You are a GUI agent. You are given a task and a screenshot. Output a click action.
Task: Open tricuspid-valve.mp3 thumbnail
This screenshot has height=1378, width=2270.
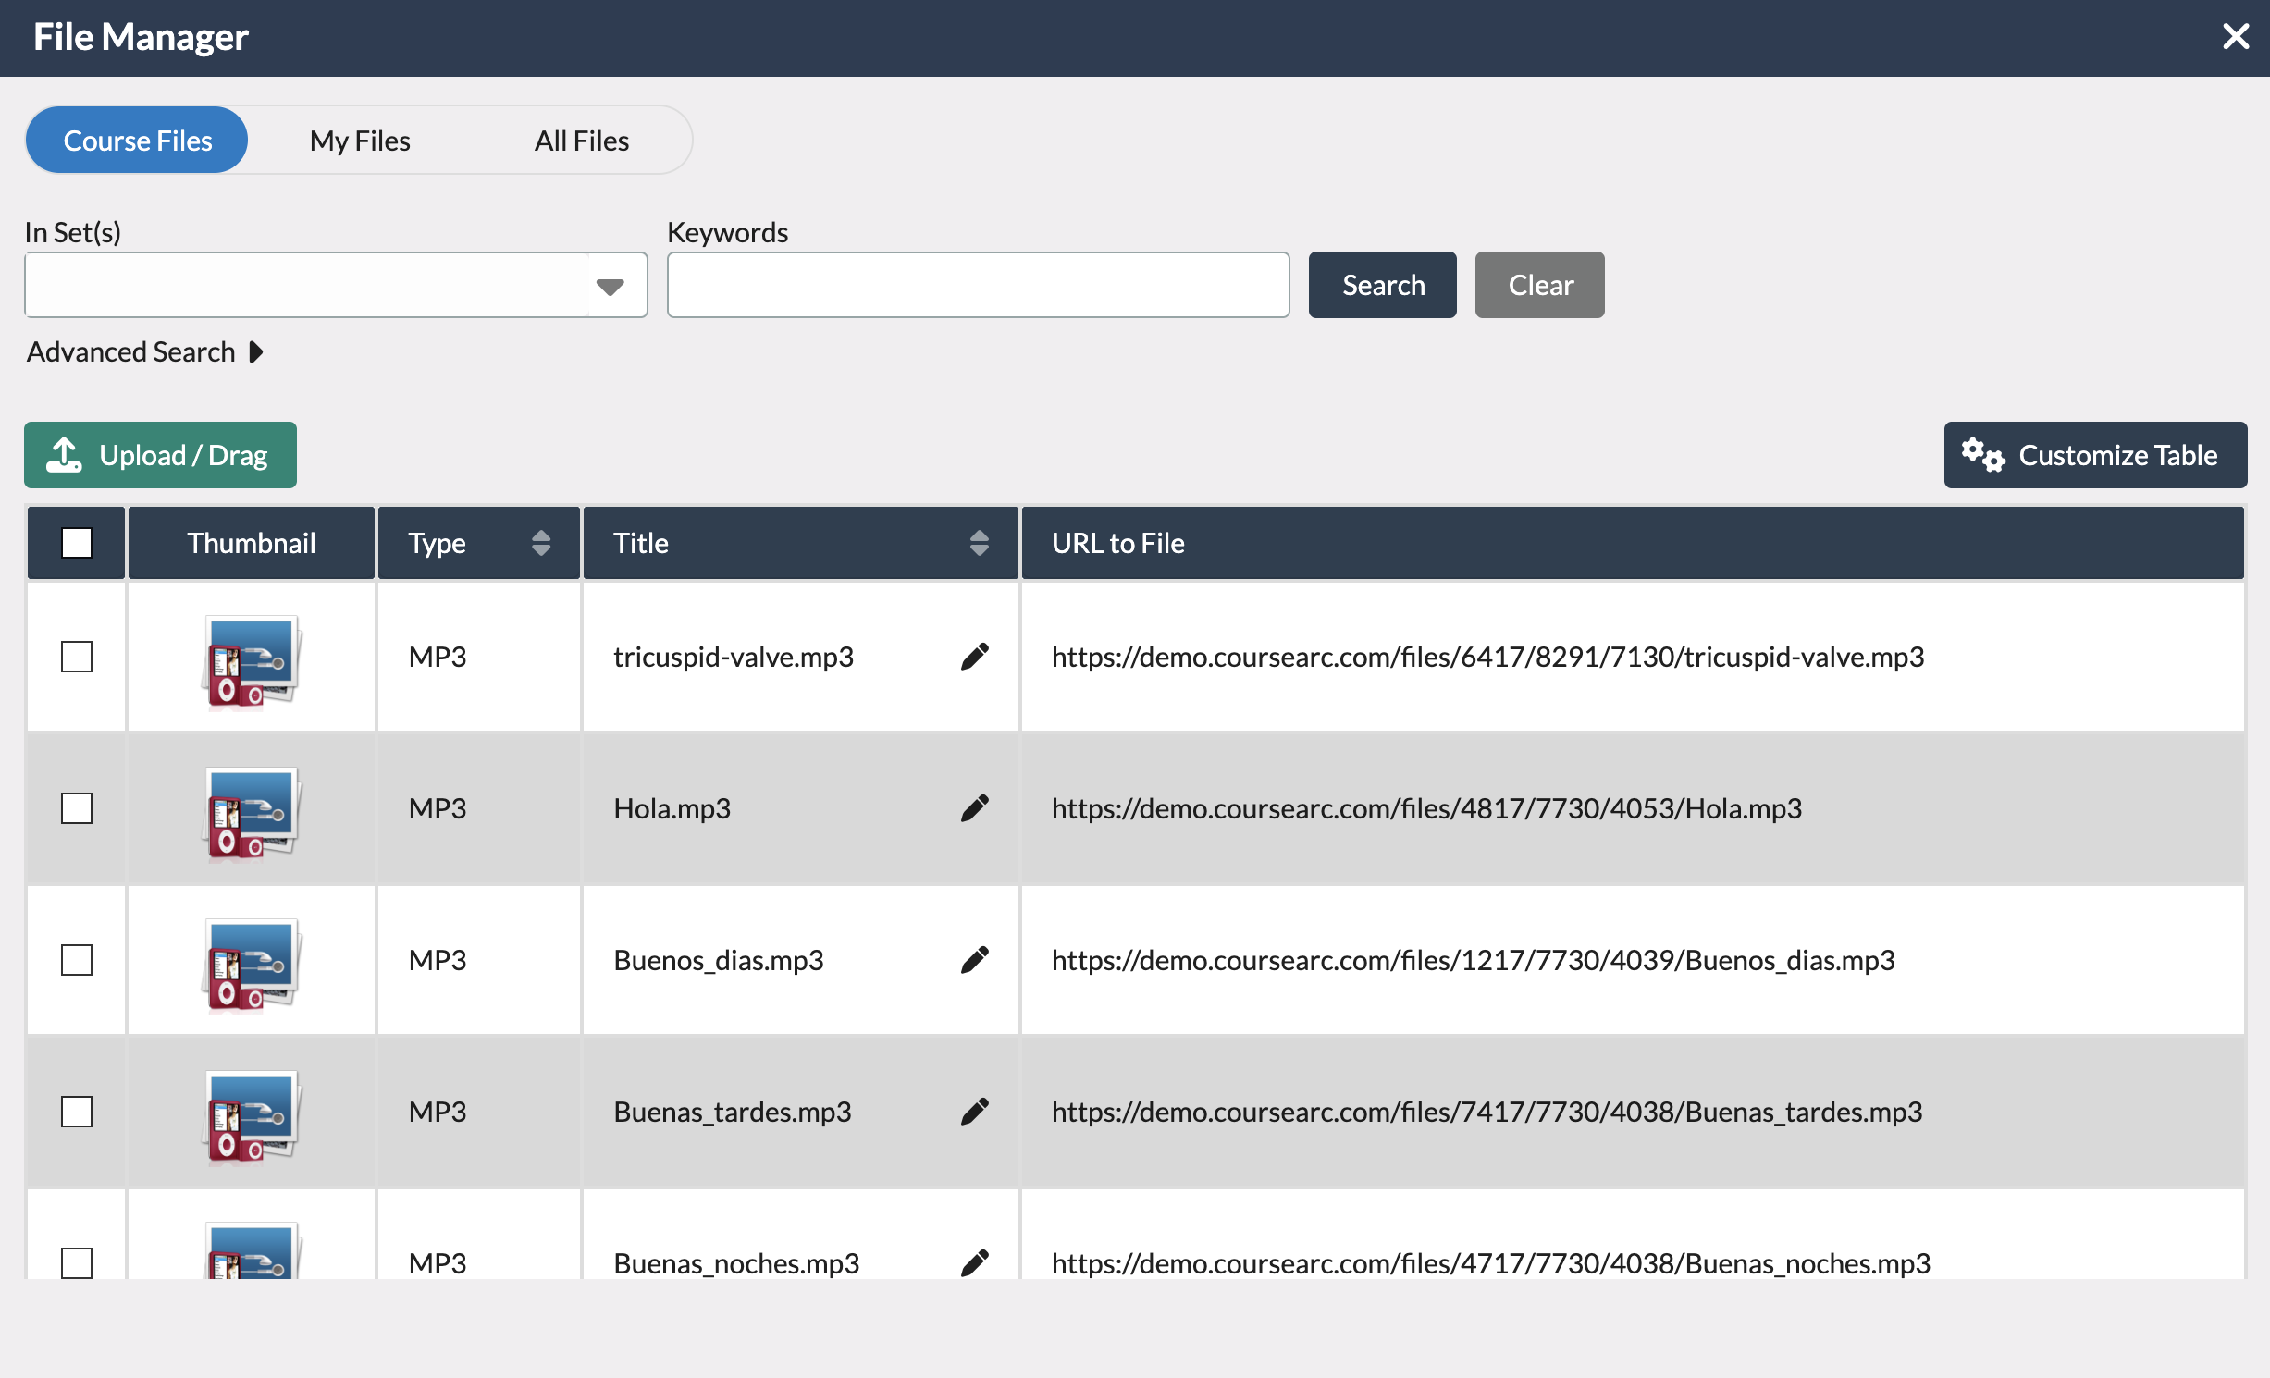point(252,661)
